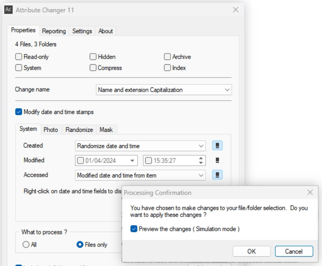The image size is (322, 266).
Task: Close the Processing Confirmation dialog
Action: [310, 192]
